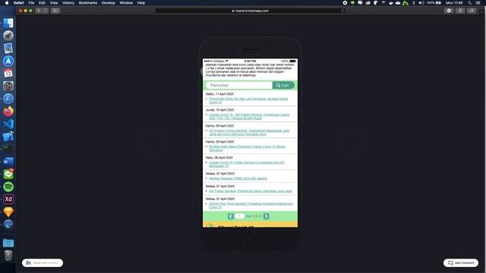This screenshot has height=273, width=486.
Task: Open the blue Edge browser icon in dock
Action: click(8, 224)
